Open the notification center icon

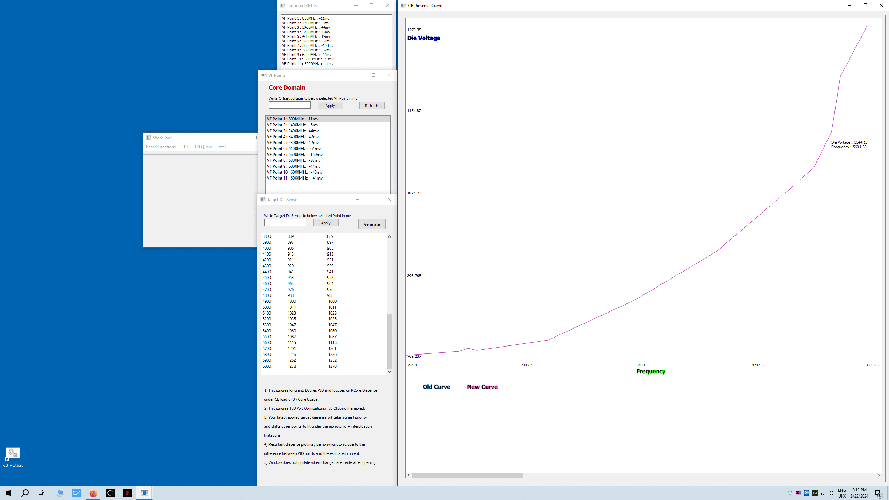pos(878,493)
